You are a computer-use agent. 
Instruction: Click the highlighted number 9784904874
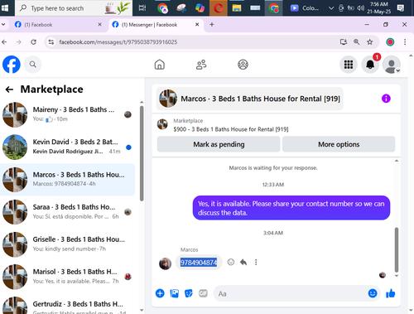click(x=199, y=263)
